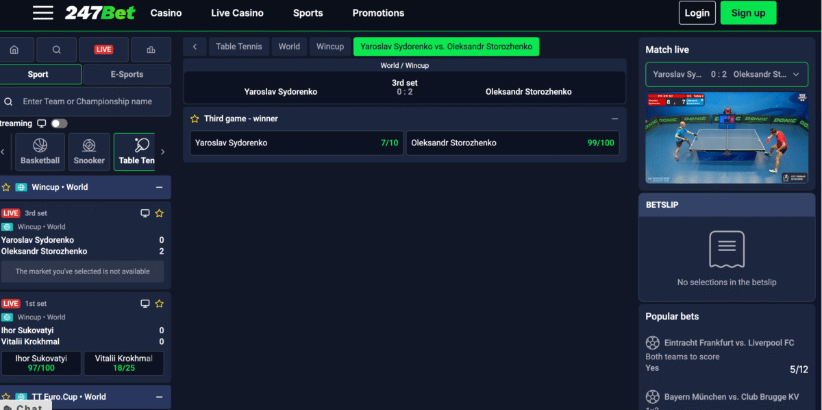Click the home icon in sidebar
The image size is (822, 410).
14,49
